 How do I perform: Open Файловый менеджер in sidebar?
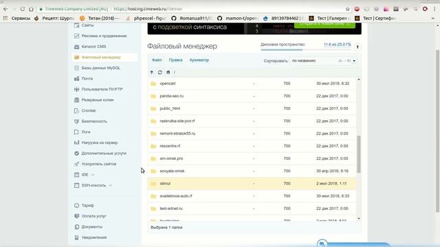click(104, 57)
